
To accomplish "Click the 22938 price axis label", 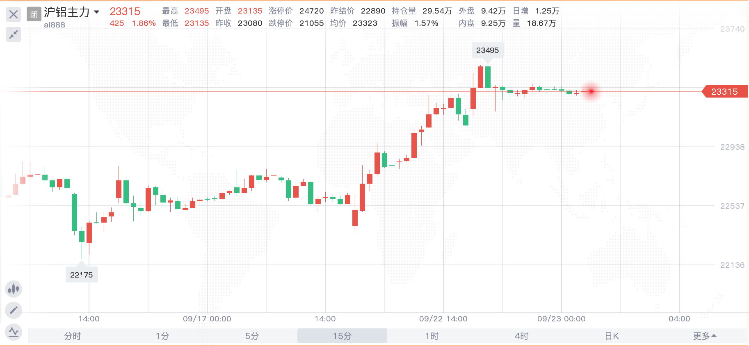I will click(x=732, y=147).
